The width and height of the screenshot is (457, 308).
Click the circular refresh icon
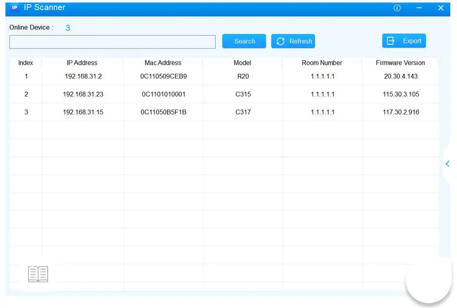coord(280,41)
